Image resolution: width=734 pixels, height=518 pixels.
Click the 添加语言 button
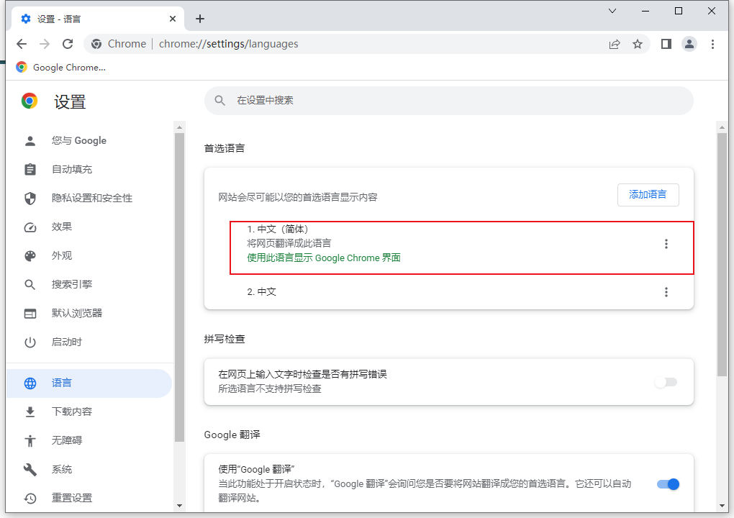648,195
